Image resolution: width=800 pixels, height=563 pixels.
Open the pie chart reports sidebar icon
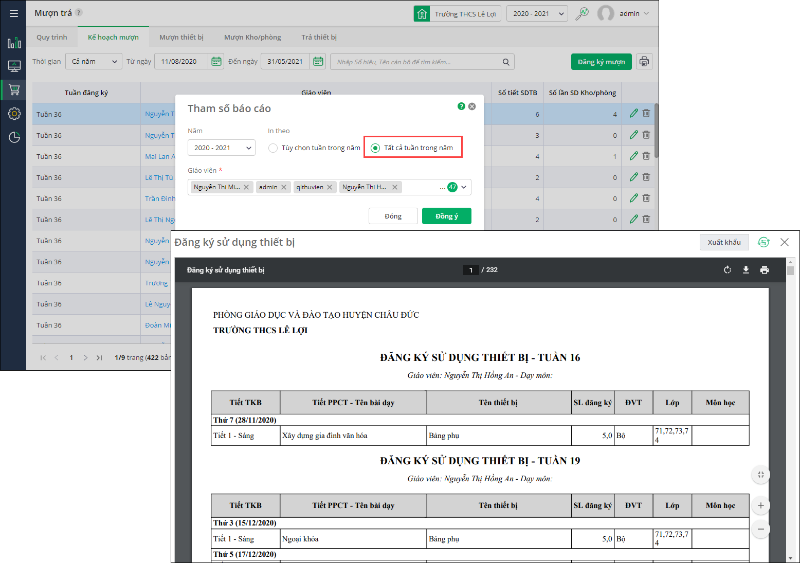(14, 137)
